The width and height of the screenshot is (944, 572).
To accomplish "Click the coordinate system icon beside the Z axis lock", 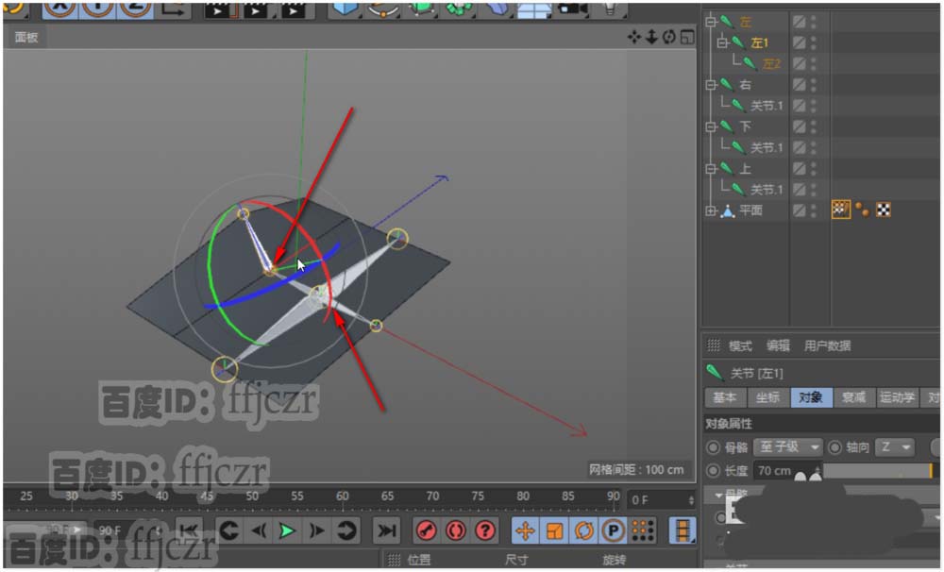I will (x=174, y=9).
